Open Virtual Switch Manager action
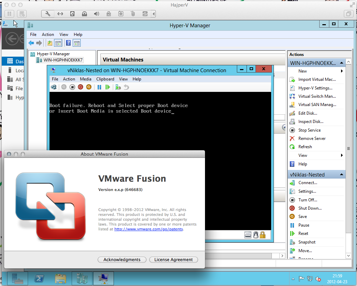 316,96
